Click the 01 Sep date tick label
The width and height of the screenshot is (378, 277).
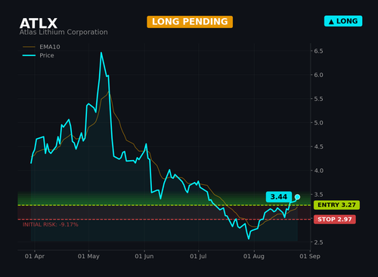(x=310, y=257)
